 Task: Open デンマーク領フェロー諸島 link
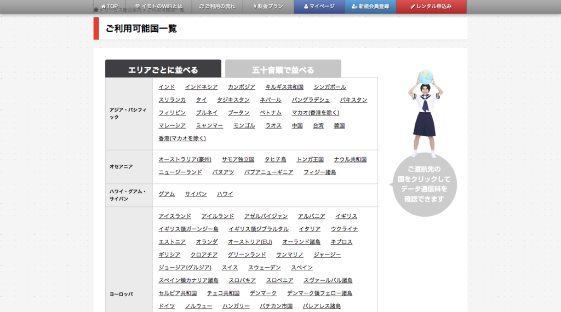click(x=319, y=293)
